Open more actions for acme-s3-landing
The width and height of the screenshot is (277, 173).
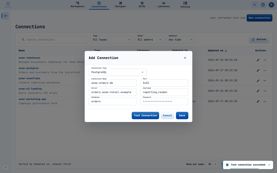[x=265, y=91]
